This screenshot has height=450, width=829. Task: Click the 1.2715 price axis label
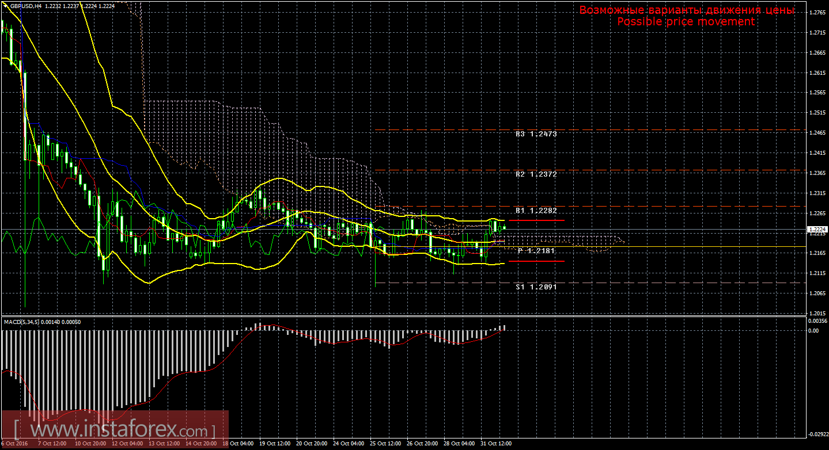pos(817,32)
